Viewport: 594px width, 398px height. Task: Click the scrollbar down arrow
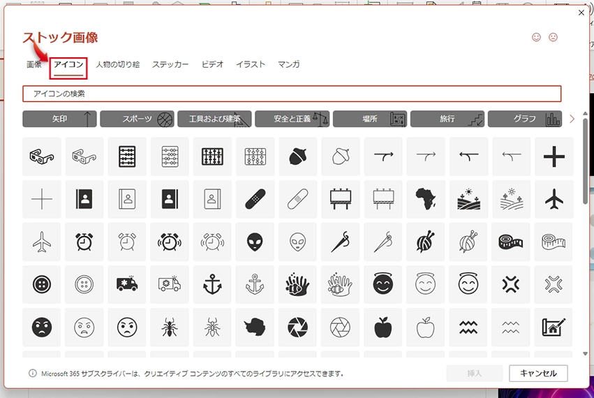tap(586, 353)
